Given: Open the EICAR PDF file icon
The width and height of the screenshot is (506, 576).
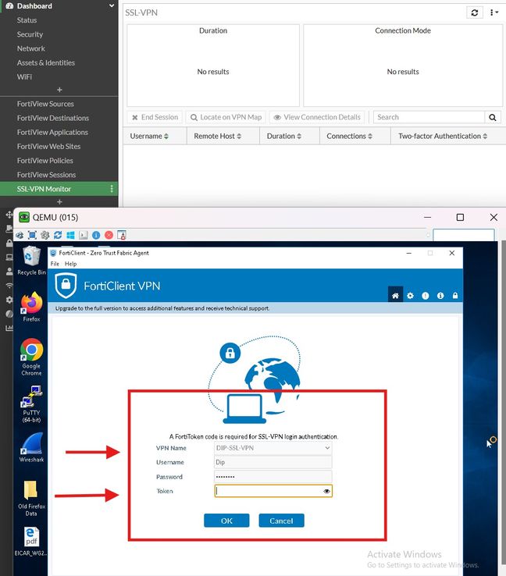Looking at the screenshot, I should 31,542.
